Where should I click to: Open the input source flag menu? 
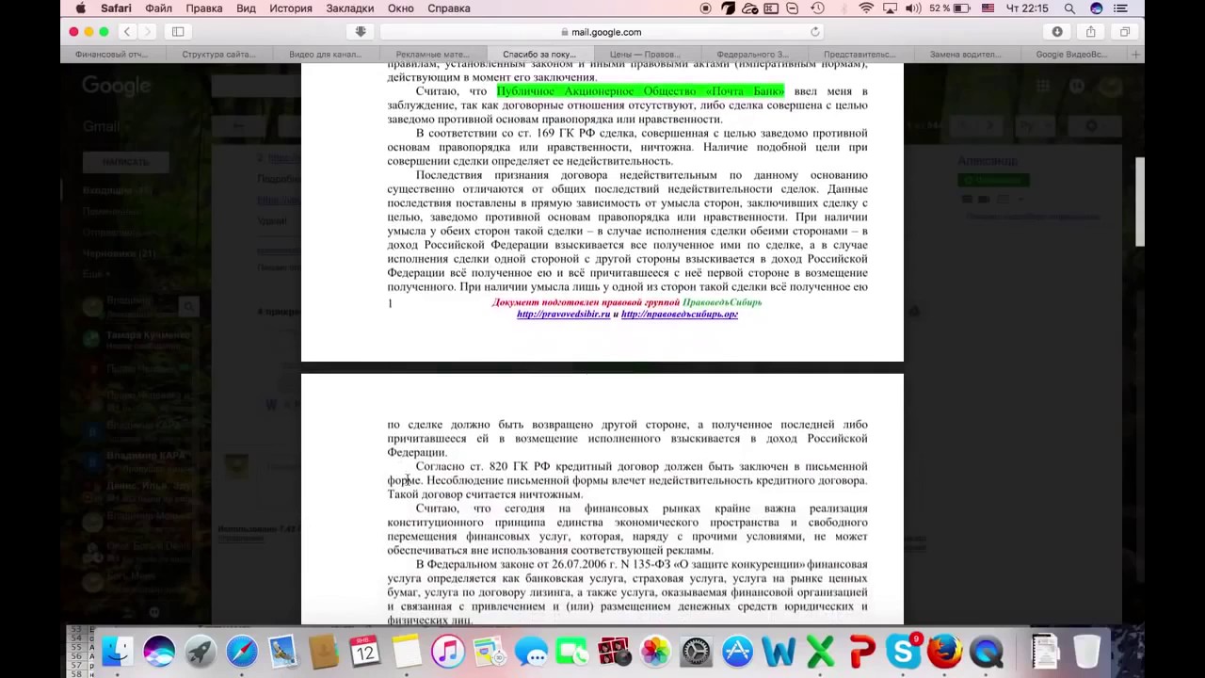(x=988, y=8)
